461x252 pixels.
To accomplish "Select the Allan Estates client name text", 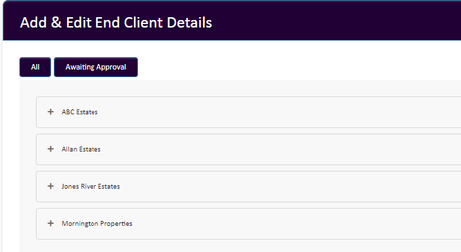I will (x=81, y=149).
